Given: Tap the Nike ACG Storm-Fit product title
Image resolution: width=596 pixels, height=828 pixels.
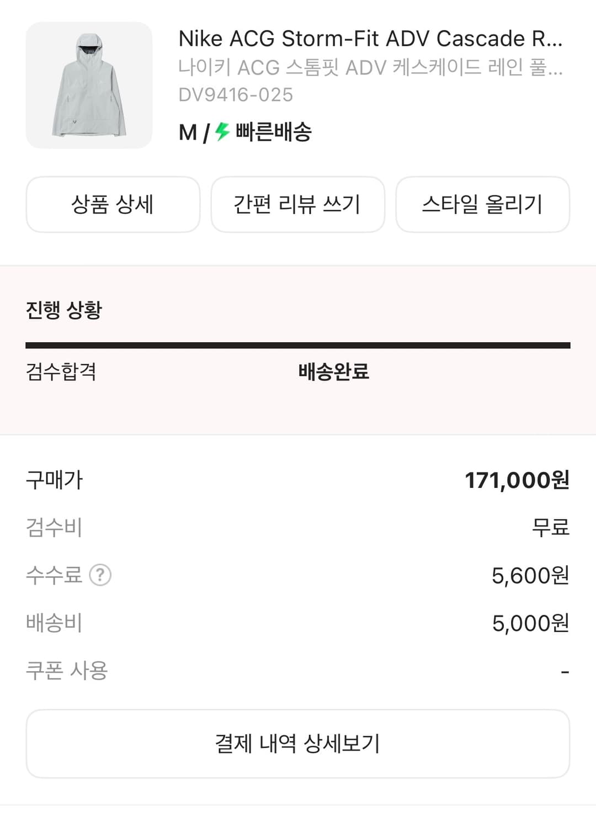Looking at the screenshot, I should point(370,39).
